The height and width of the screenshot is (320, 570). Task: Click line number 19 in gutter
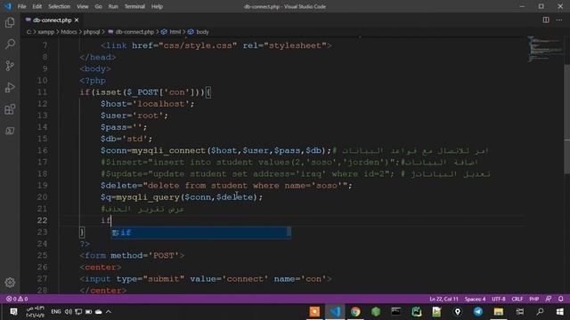[x=42, y=186]
